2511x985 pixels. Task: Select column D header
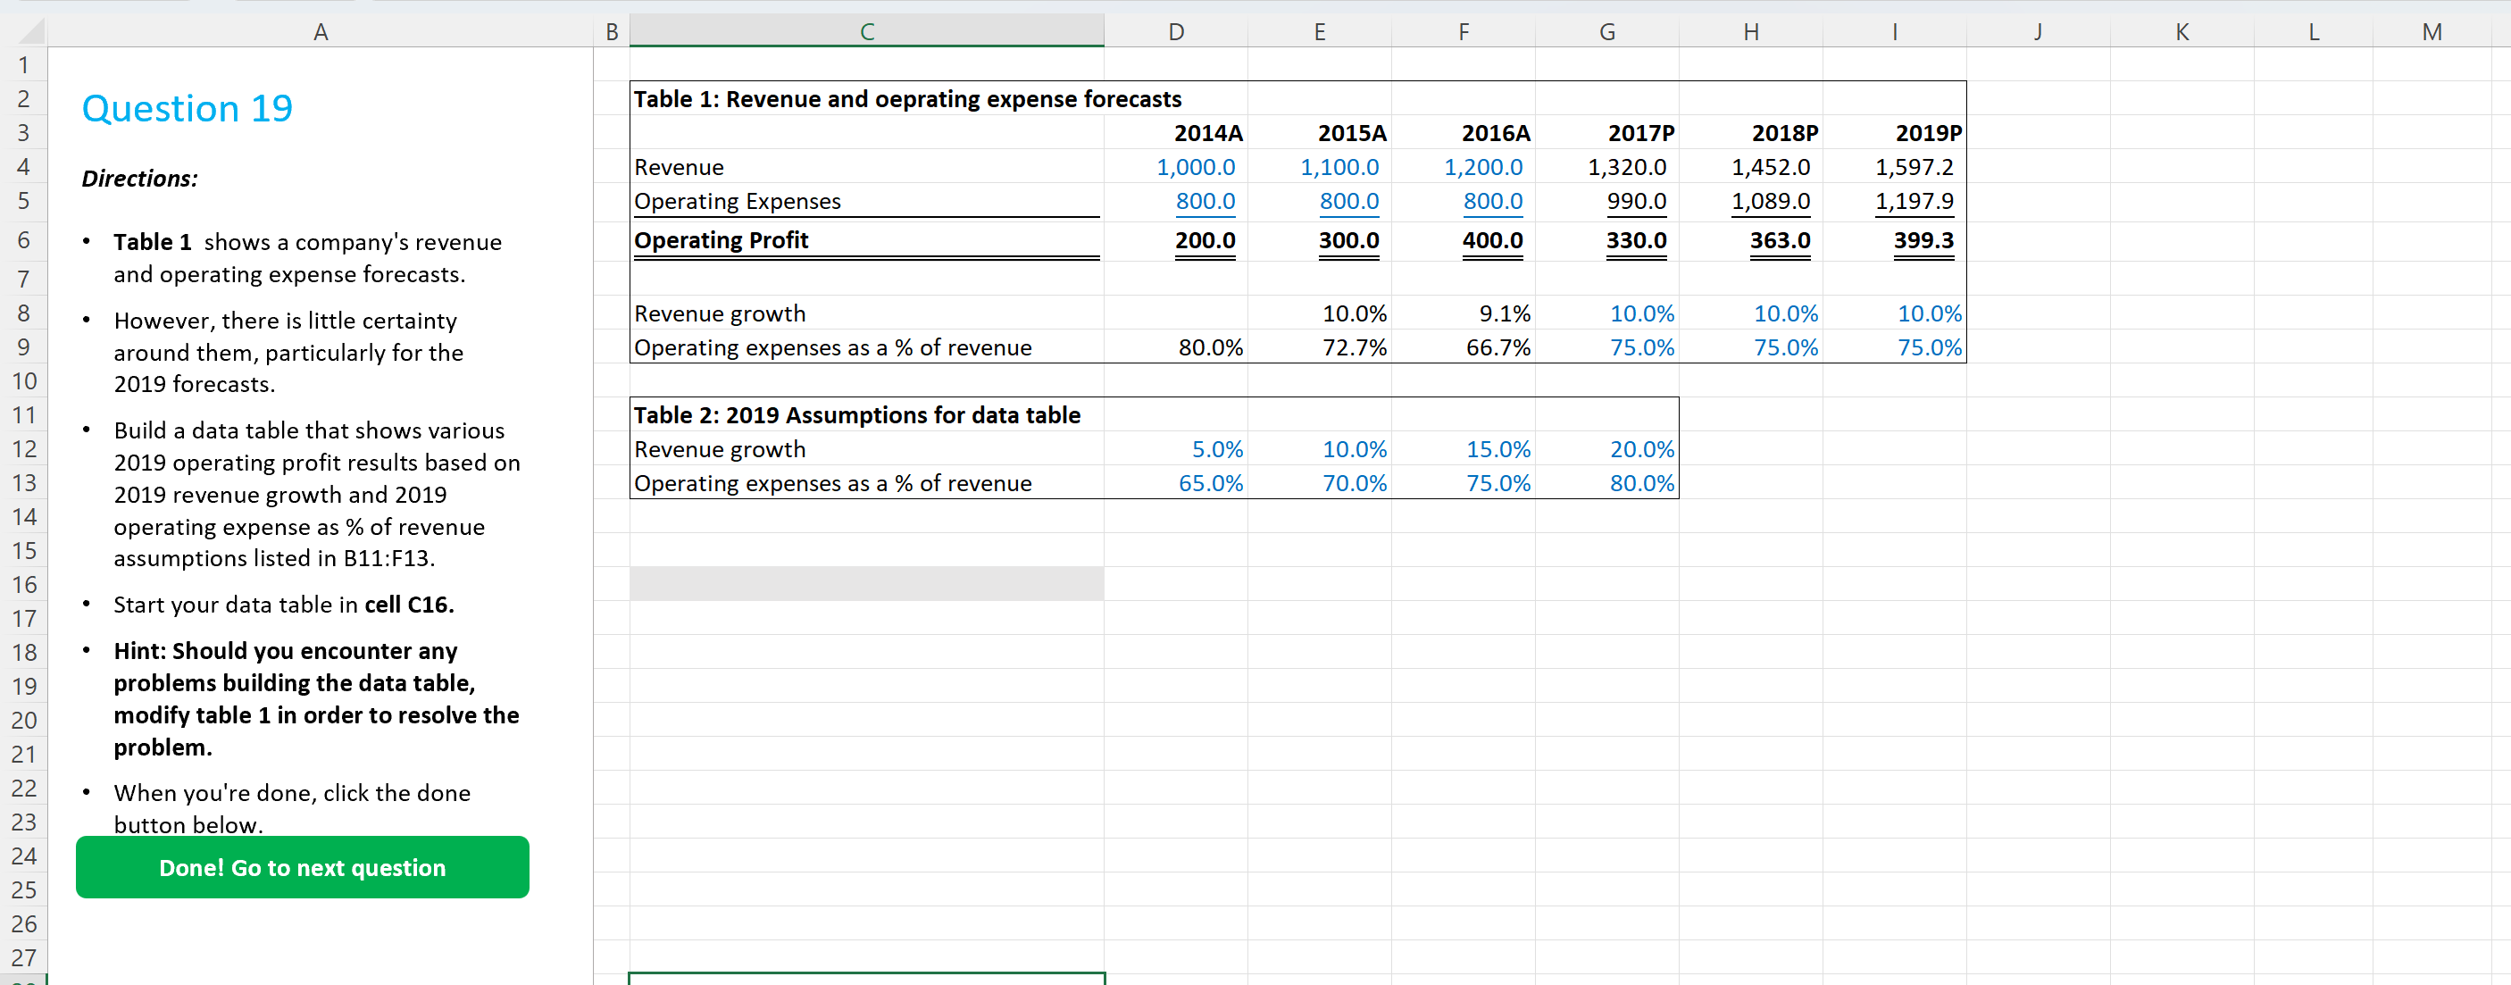coord(1175,31)
